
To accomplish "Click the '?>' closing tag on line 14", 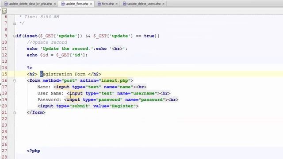I will coord(30,68).
